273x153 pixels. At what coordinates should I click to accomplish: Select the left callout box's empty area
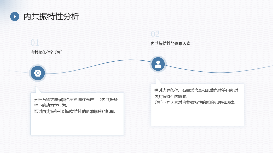[77, 125]
